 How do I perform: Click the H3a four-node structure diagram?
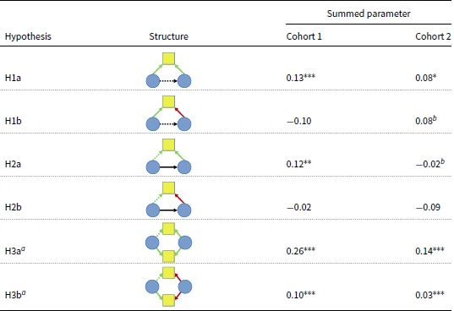[x=168, y=243]
